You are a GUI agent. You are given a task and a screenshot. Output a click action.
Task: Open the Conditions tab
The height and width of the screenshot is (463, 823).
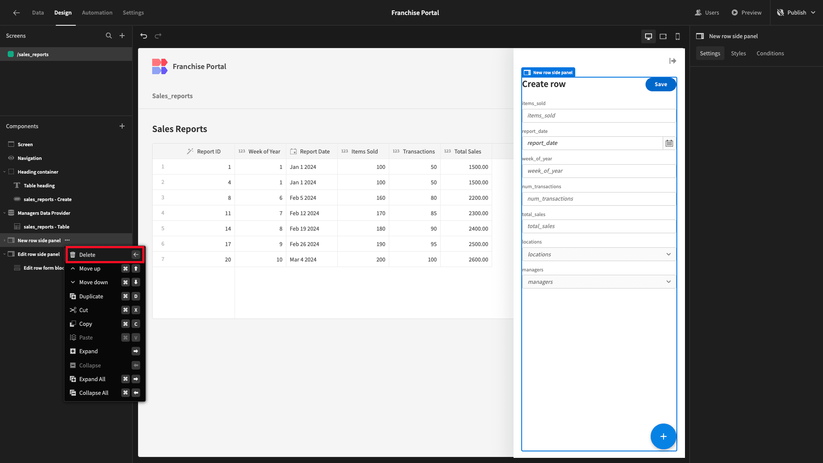770,54
